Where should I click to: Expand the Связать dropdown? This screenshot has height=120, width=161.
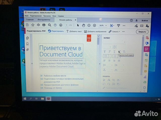pyautogui.click(x=119, y=32)
